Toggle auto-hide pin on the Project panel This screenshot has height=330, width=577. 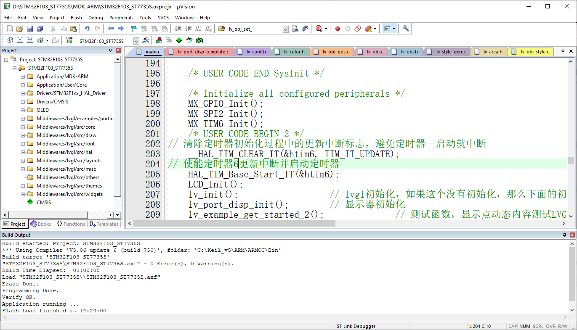click(x=111, y=50)
